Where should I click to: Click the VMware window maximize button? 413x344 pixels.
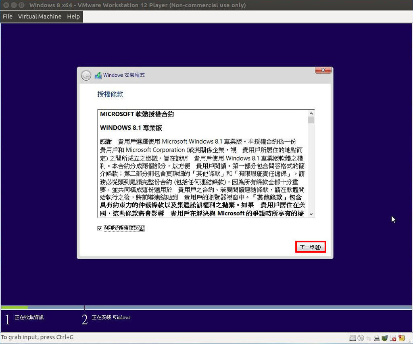pos(22,5)
